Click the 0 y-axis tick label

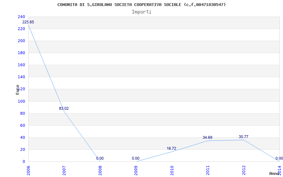[x=24, y=161]
